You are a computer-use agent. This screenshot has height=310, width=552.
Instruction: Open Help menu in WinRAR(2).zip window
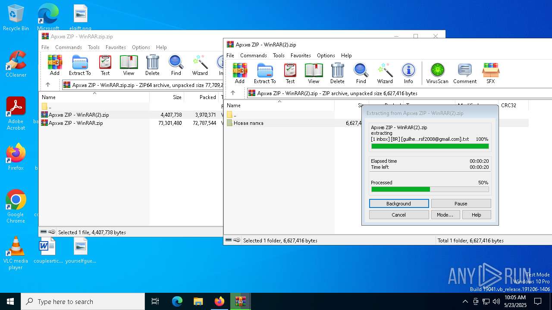346,56
